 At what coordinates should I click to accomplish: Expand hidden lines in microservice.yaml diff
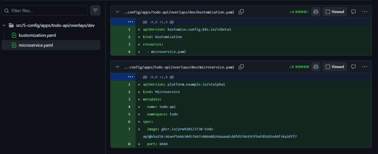tap(130, 77)
